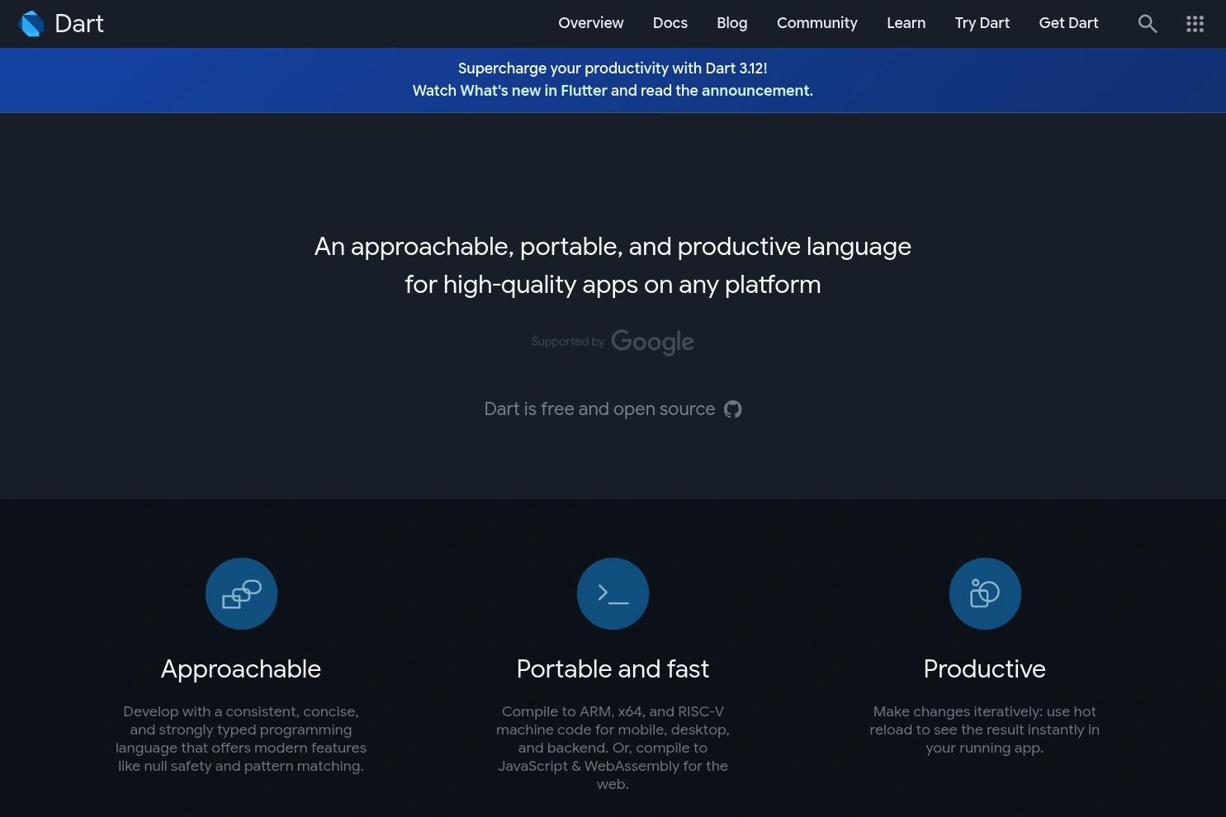Click the paragraph starting "Compile to ARM, x64"

pos(613,748)
